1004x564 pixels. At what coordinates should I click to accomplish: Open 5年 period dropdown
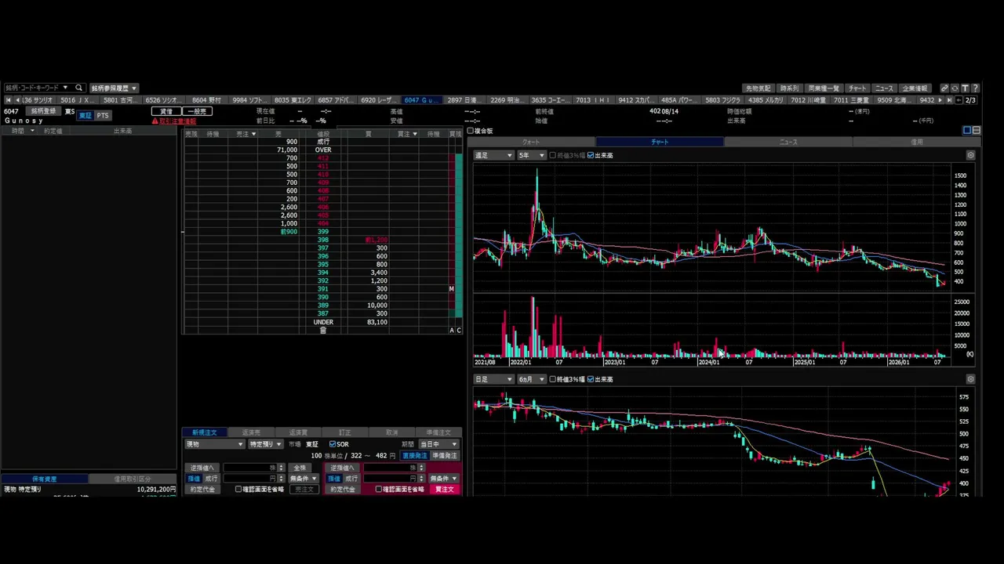(x=530, y=155)
